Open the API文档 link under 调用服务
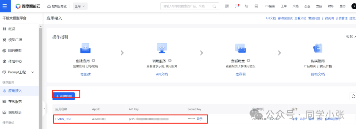 (x=162, y=74)
